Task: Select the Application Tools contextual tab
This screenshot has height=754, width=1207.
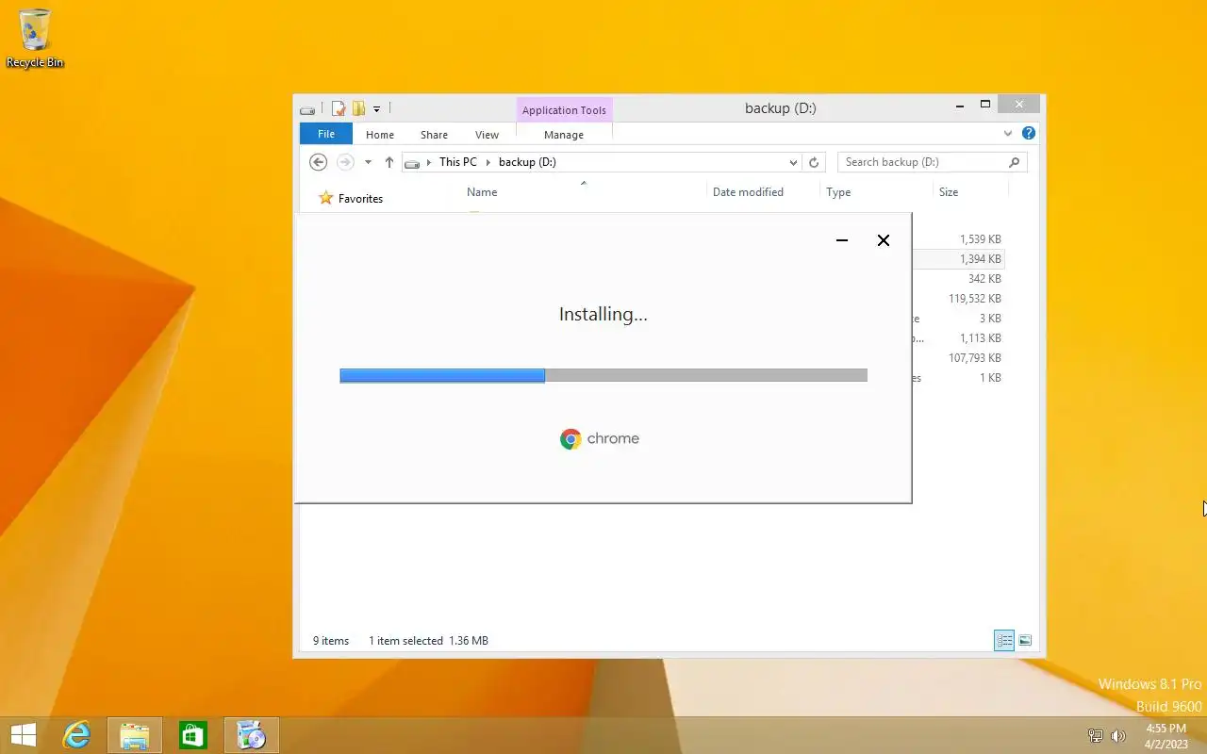Action: tap(564, 110)
